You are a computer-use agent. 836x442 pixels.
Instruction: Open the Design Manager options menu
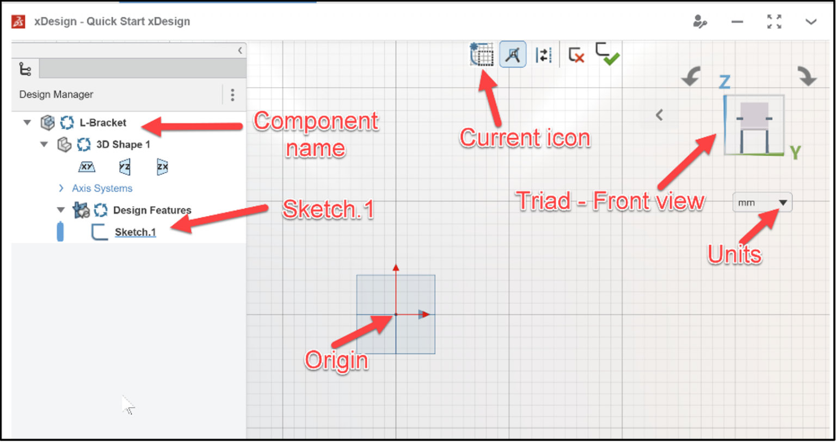(233, 95)
